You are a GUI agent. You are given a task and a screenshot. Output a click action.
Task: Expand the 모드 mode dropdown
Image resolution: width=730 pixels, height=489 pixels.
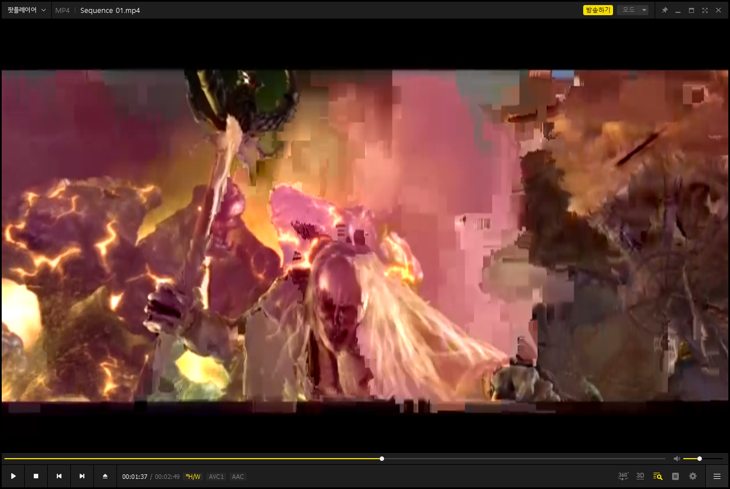click(633, 10)
